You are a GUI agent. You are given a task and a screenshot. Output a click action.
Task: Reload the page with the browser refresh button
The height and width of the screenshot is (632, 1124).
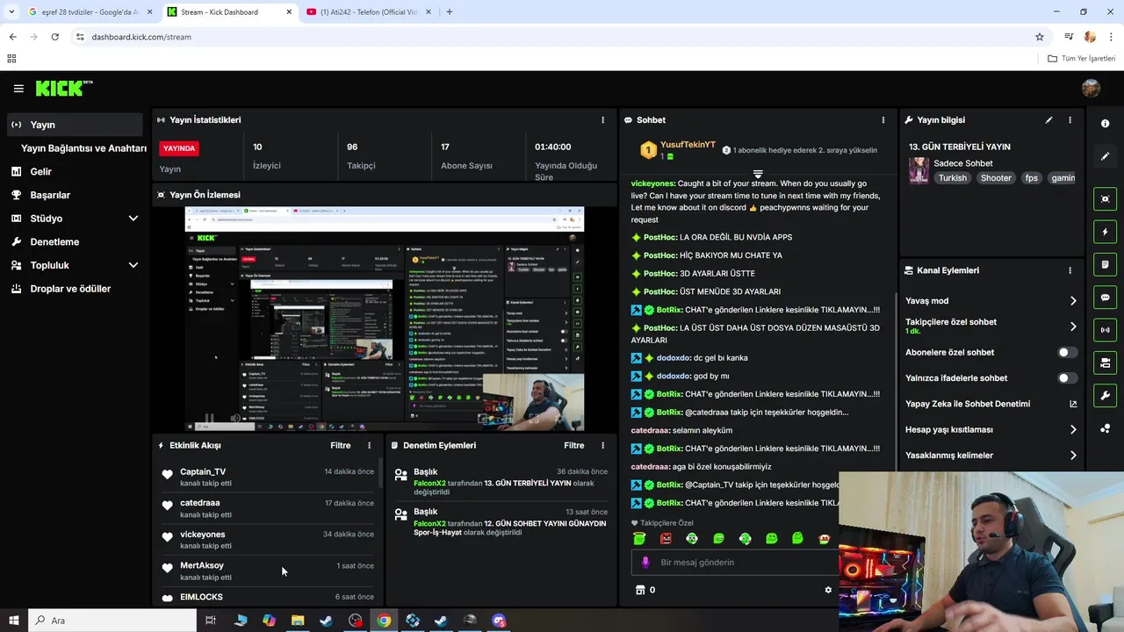point(54,37)
